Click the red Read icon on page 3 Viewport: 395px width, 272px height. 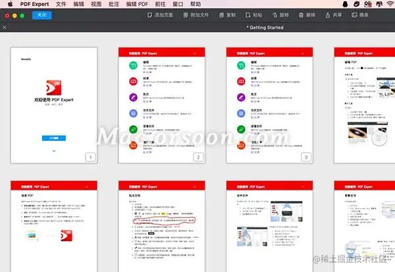241,81
